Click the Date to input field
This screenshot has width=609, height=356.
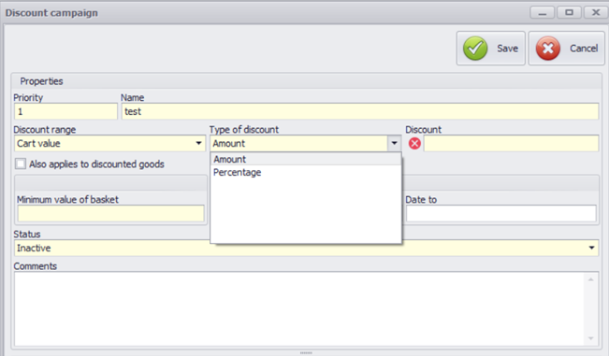501,214
